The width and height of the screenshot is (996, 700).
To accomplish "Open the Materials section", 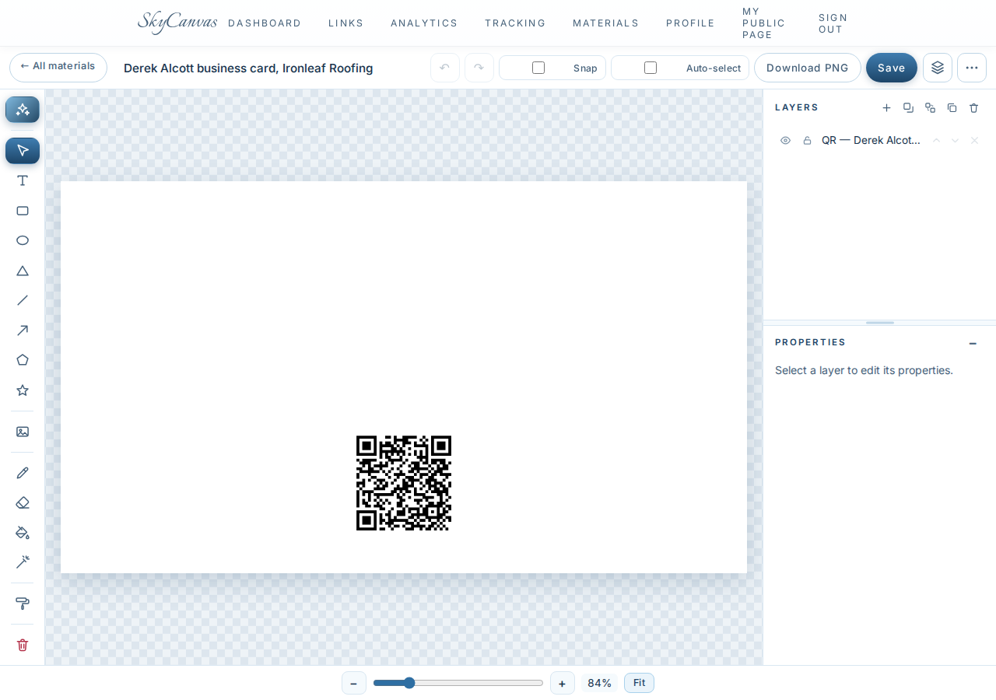I will (x=606, y=23).
